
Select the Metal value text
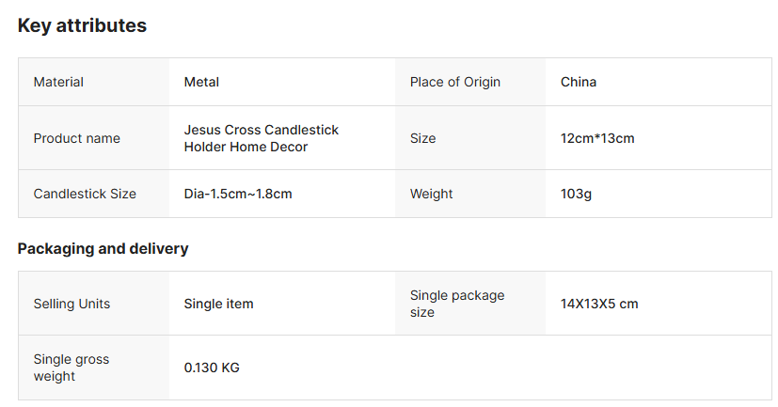click(x=201, y=82)
